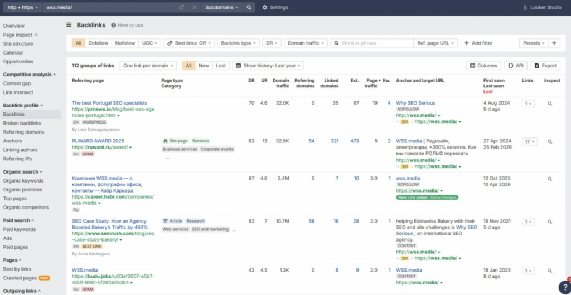Clear the wss.media URL field
The image size is (571, 295).
tap(195, 7)
